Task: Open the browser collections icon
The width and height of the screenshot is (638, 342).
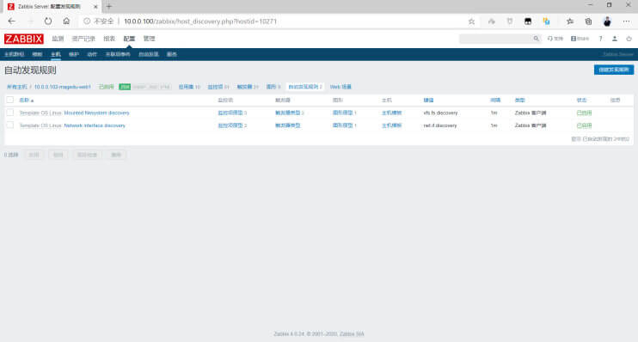Action: [x=588, y=21]
